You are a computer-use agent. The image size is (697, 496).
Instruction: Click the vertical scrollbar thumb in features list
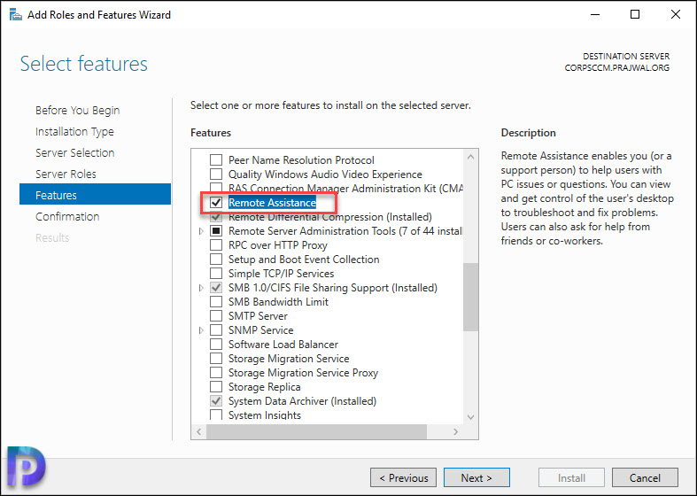click(x=471, y=297)
